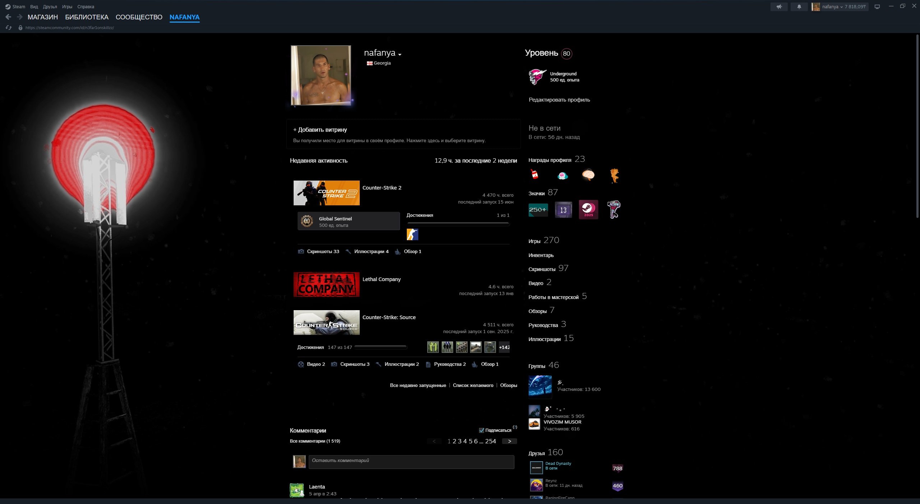Open the Lethal Company game banner

click(x=326, y=284)
